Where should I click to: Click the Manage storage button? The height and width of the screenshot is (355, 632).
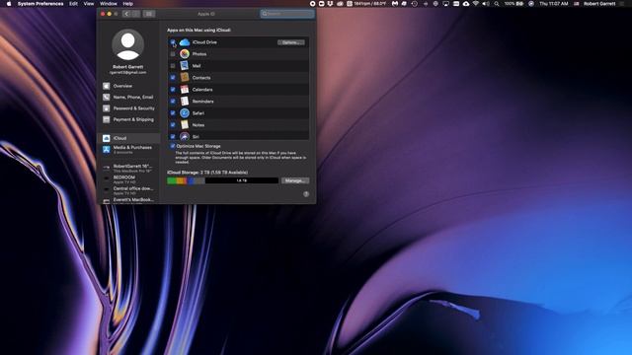295,180
